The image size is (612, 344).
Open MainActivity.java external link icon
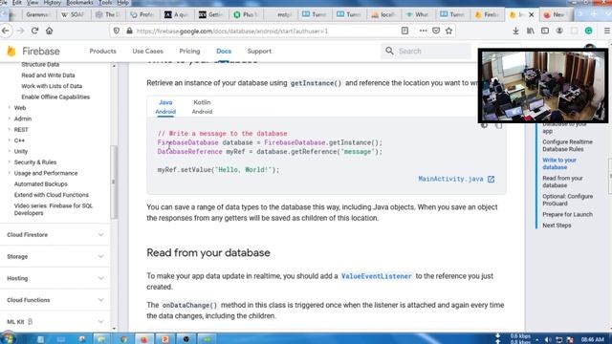pyautogui.click(x=491, y=179)
